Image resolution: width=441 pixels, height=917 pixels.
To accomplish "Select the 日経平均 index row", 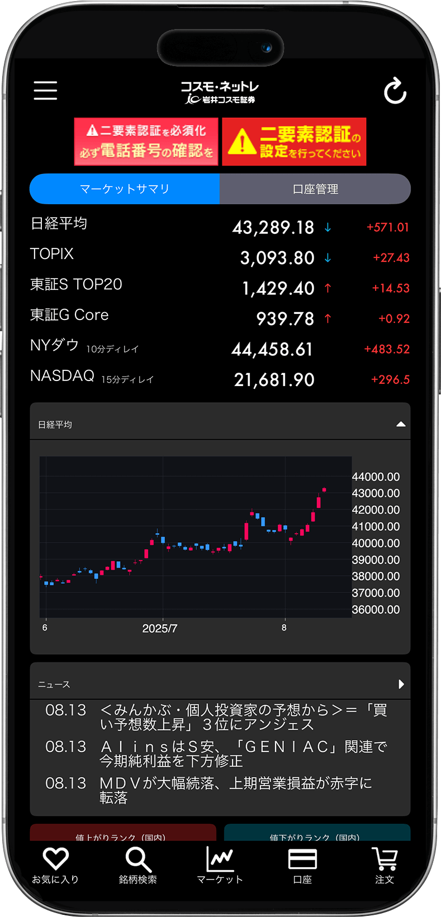I will [220, 226].
